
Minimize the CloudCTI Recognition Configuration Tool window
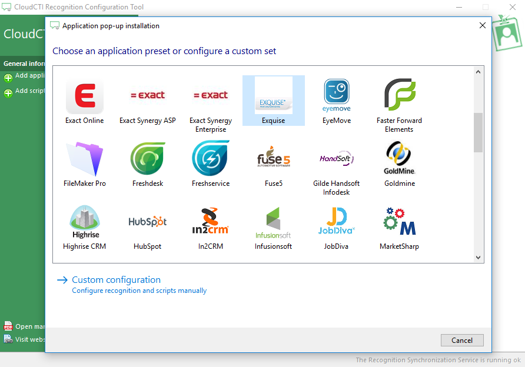459,7
